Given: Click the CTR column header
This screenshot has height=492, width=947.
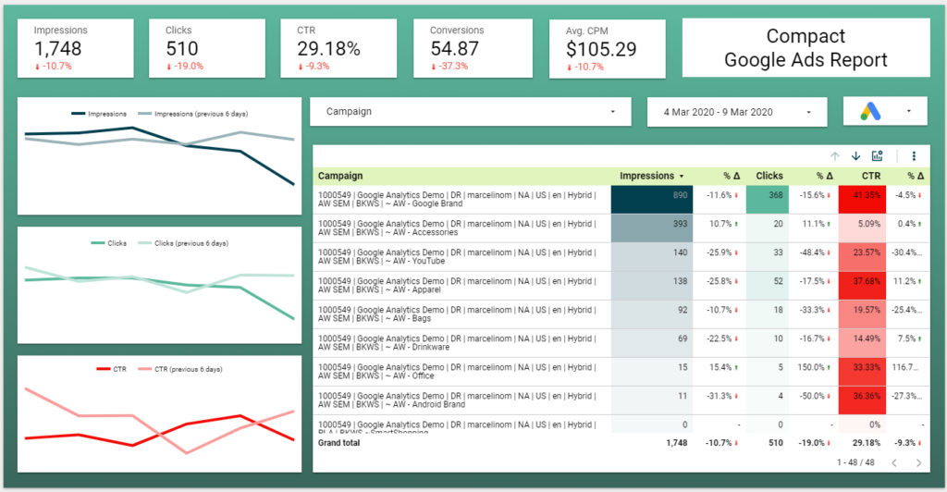Looking at the screenshot, I should click(x=871, y=176).
